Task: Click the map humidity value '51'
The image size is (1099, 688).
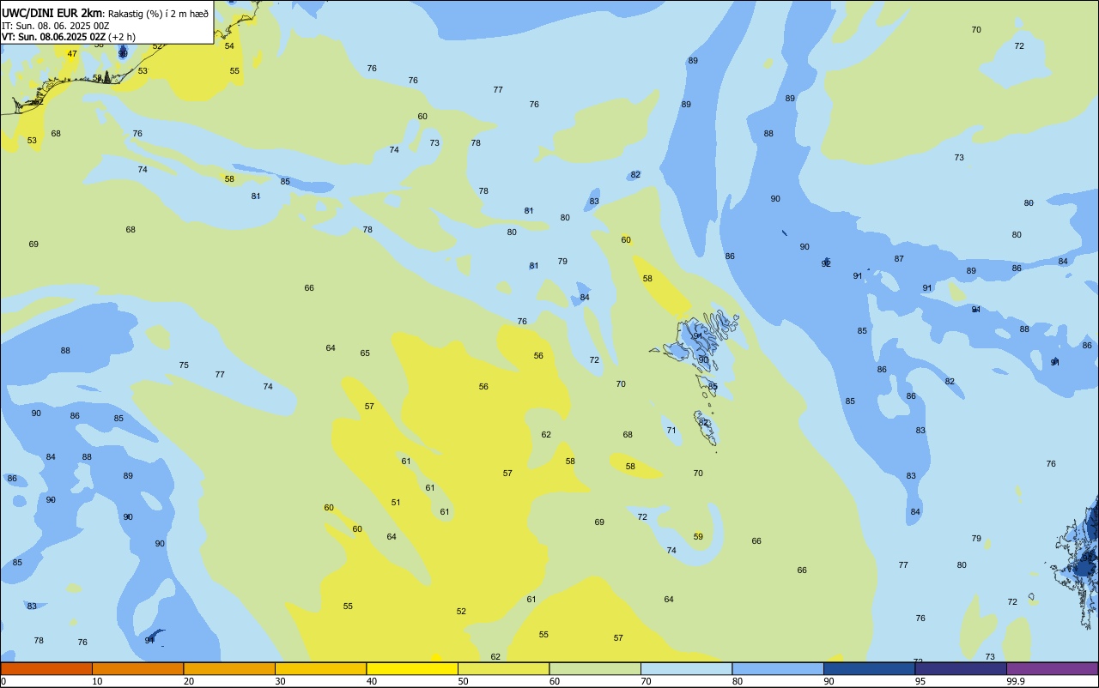Action: pyautogui.click(x=396, y=503)
